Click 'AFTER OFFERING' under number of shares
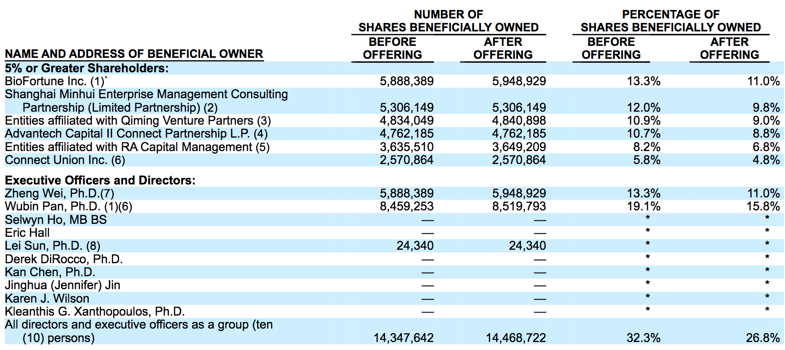The image size is (785, 350). click(x=503, y=48)
